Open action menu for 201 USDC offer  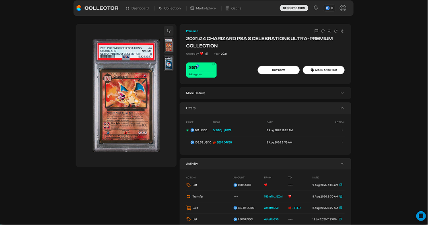(342, 130)
